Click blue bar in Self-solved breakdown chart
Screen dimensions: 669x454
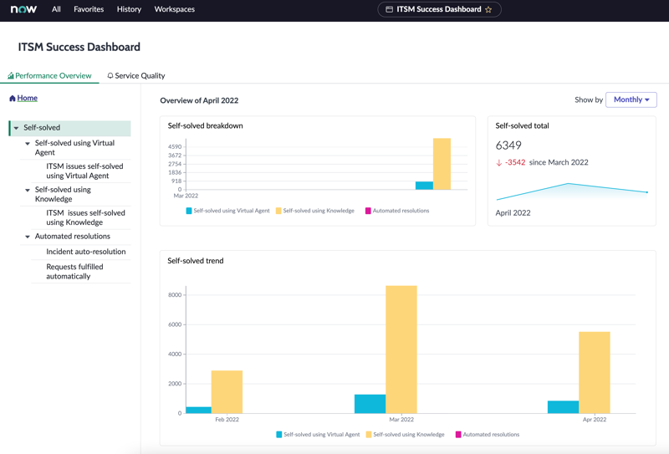click(x=425, y=186)
